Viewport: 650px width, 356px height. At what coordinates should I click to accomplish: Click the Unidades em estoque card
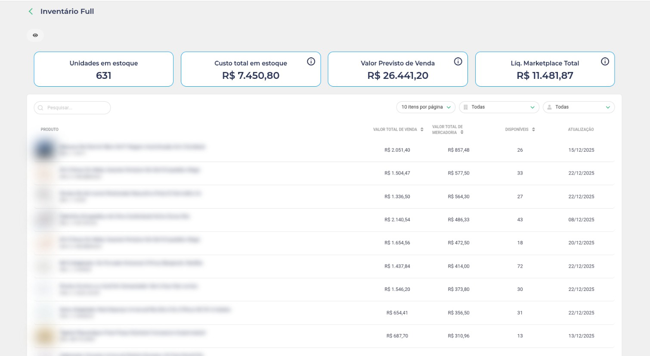(104, 69)
